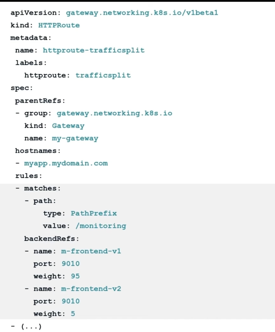275x332 pixels.
Task: Select the /monitoring path value
Action: pos(101,226)
